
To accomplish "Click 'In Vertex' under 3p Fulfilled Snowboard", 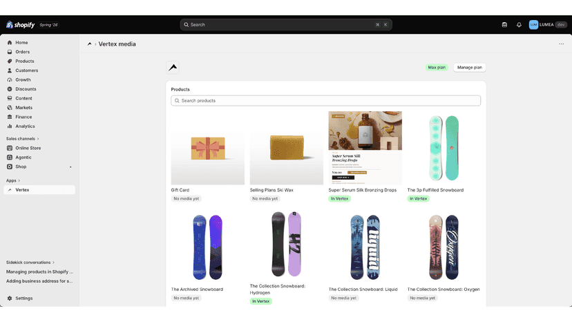I will tap(419, 198).
